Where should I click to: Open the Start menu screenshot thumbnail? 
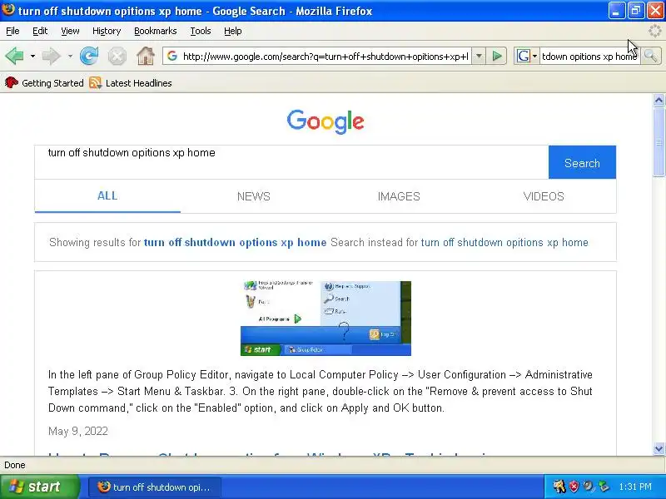[326, 319]
